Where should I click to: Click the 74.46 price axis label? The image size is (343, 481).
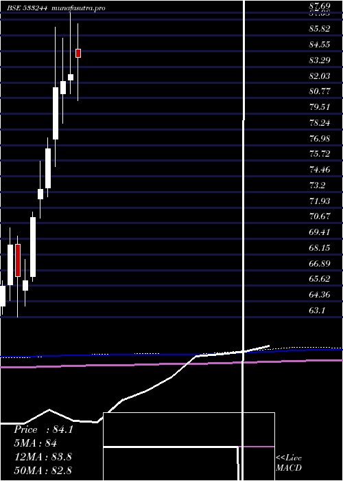click(320, 169)
